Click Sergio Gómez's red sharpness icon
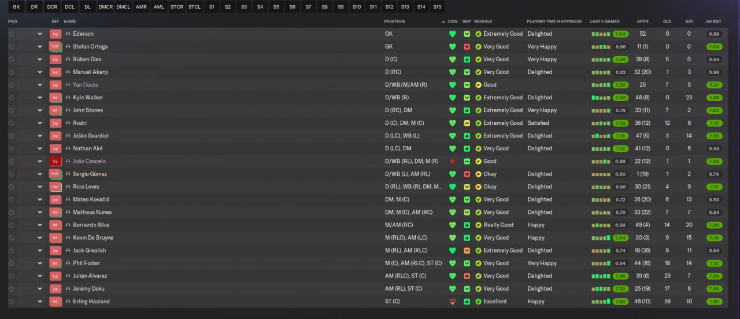Screen dimensions: 740x319 [467, 174]
